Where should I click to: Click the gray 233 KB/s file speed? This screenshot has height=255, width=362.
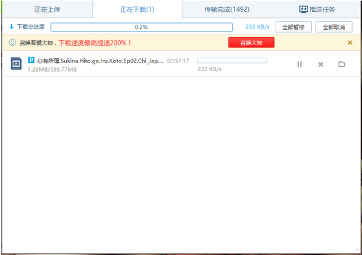click(x=209, y=69)
